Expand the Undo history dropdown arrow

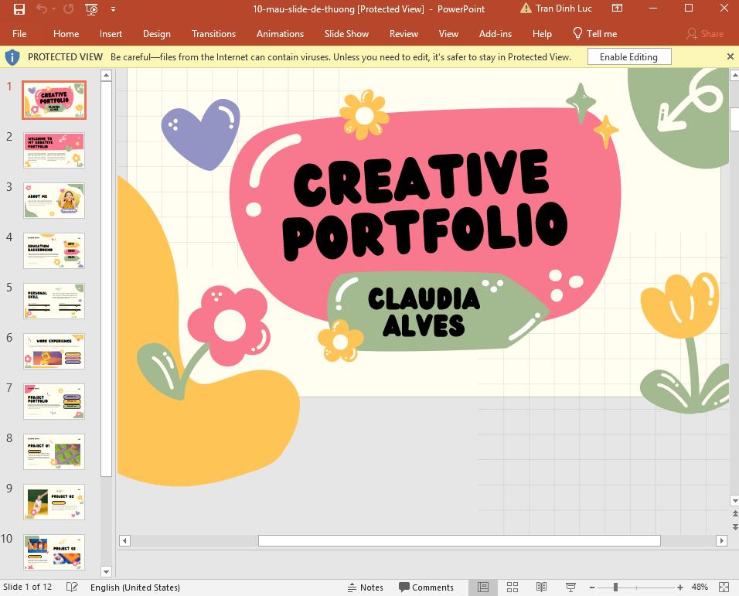53,9
